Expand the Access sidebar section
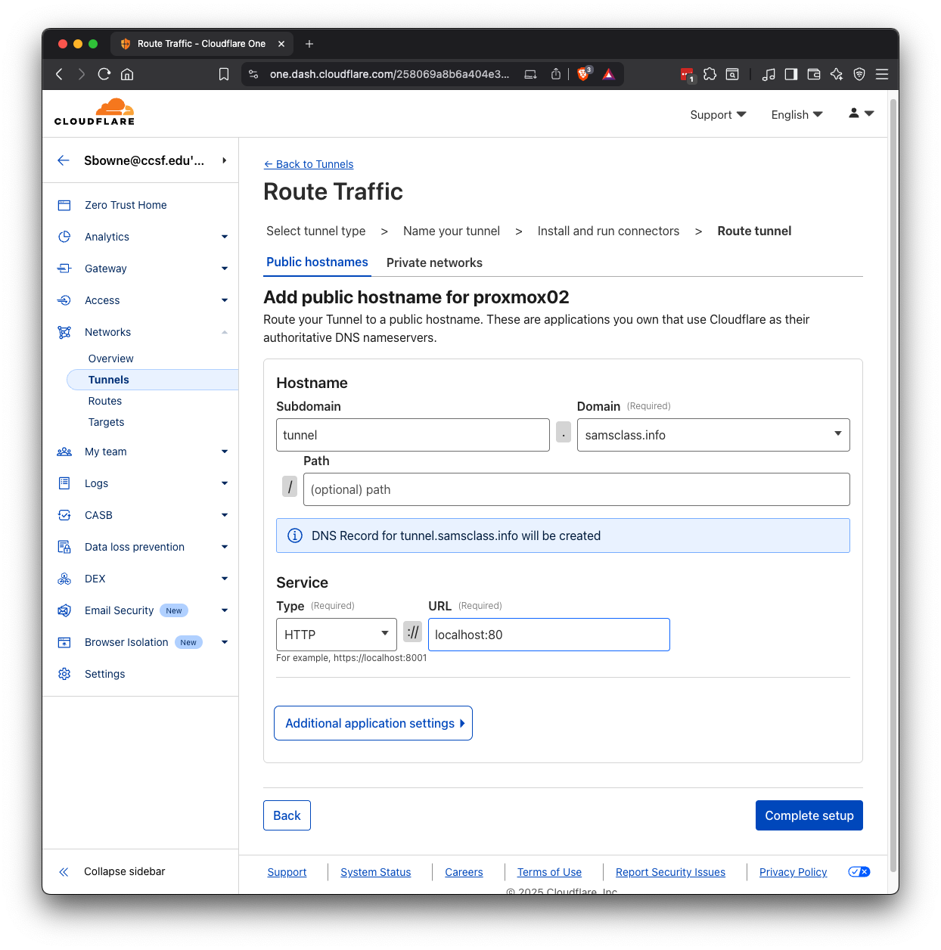941x950 pixels. point(225,300)
